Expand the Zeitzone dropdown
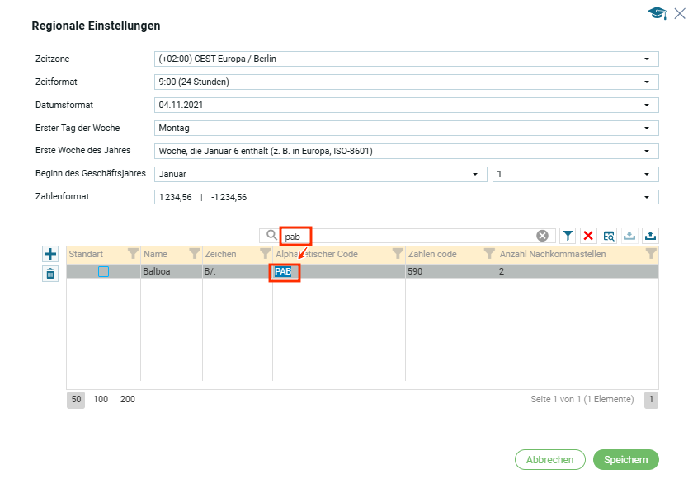 point(647,59)
